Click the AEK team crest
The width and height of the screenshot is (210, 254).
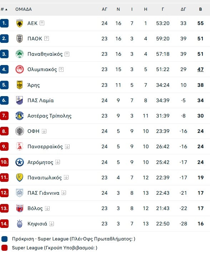coord(20,23)
